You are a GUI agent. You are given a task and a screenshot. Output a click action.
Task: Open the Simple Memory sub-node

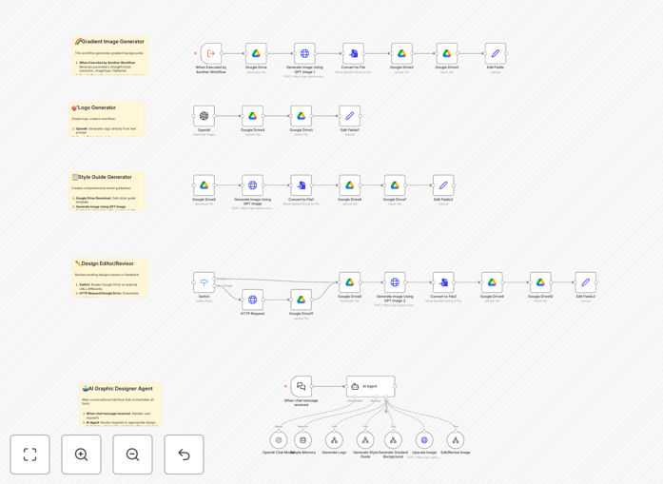302,440
